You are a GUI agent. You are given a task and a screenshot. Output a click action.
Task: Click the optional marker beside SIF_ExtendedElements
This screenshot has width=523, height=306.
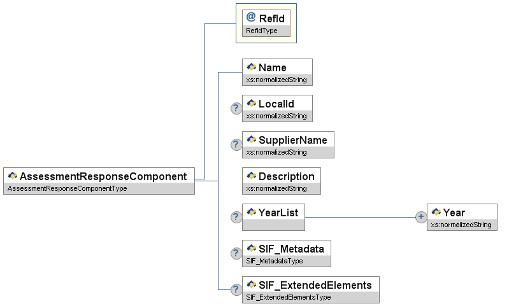(236, 289)
